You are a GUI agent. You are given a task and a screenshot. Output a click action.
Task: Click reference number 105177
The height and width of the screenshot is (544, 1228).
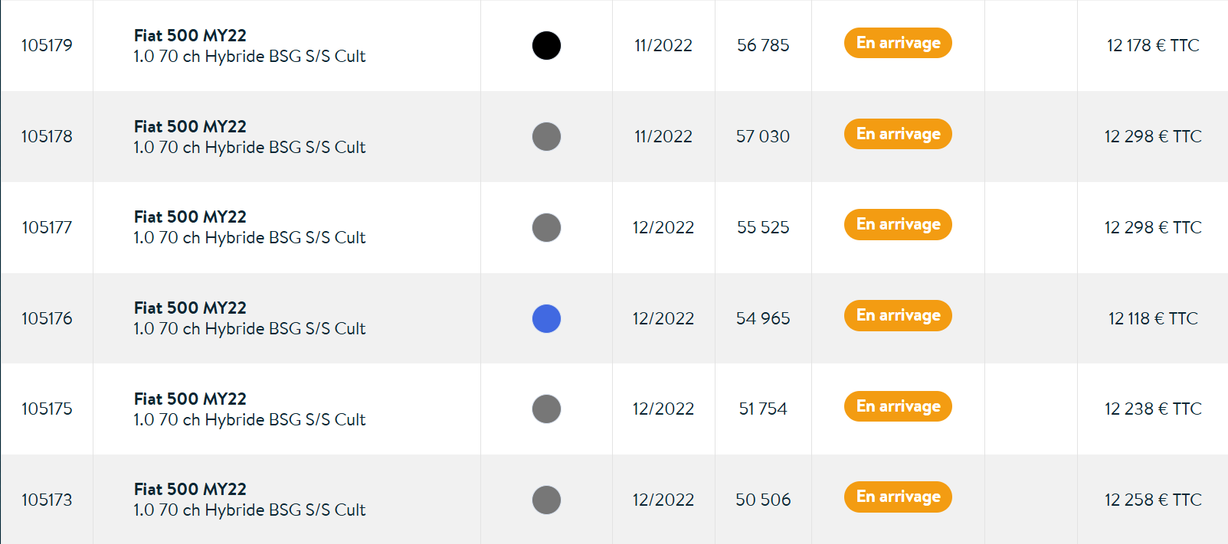[x=47, y=227]
